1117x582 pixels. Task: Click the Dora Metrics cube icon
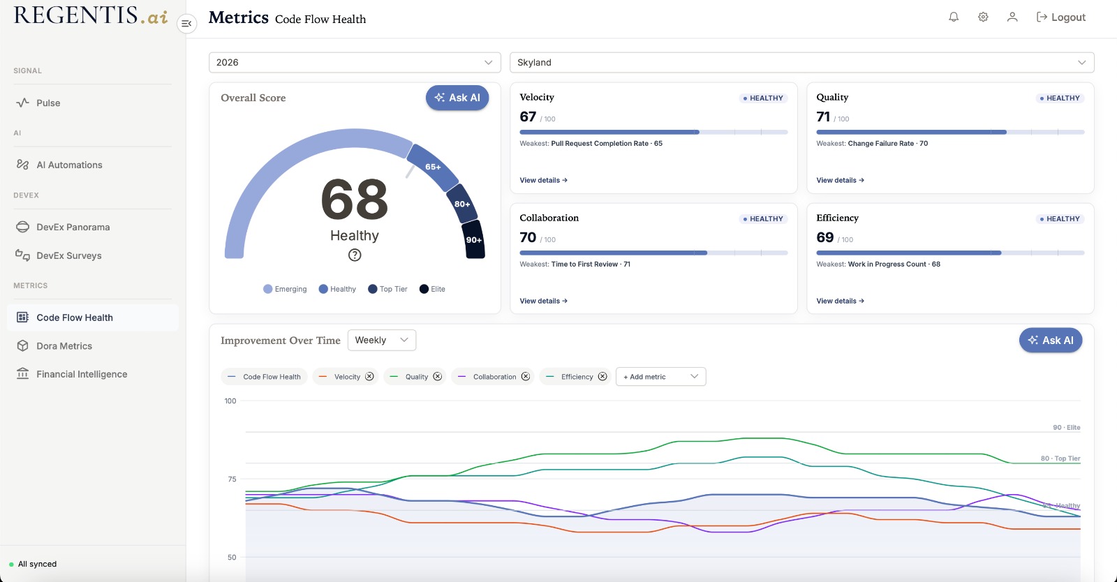[x=22, y=346]
